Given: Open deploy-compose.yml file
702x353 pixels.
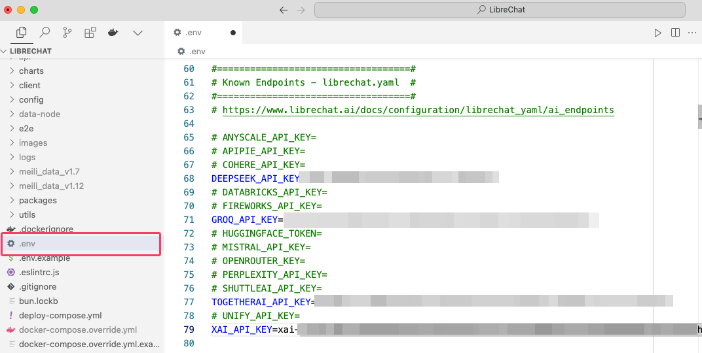Looking at the screenshot, I should (60, 315).
